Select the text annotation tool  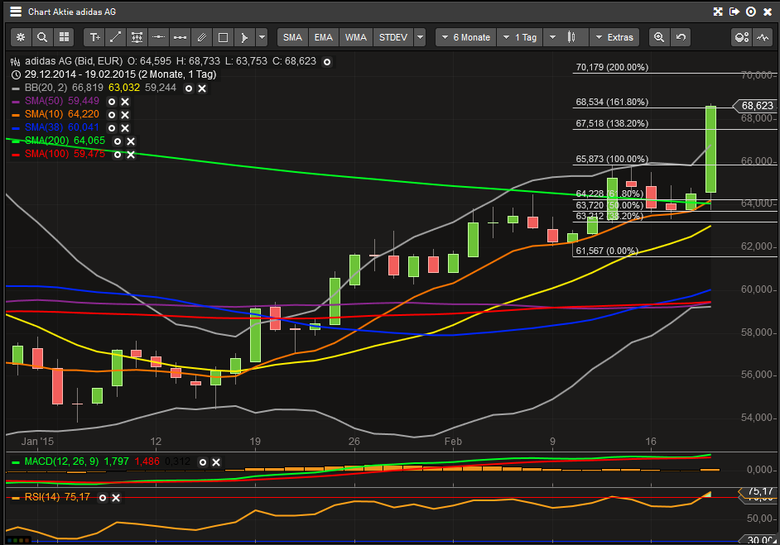tap(94, 37)
